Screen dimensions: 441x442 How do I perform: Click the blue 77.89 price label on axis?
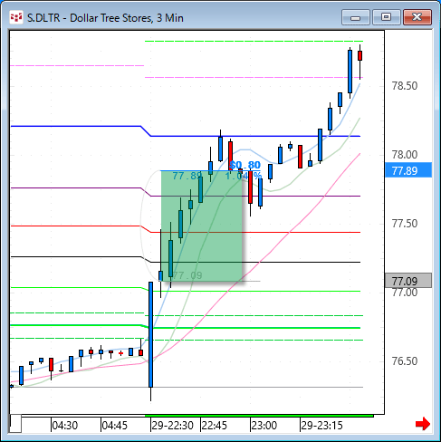pos(408,170)
